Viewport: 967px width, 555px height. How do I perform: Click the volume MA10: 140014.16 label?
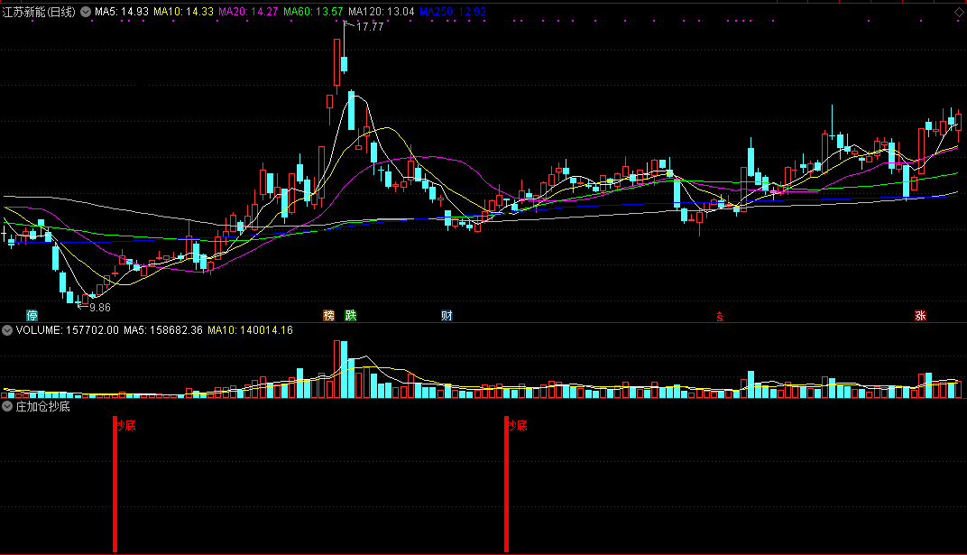tap(250, 330)
